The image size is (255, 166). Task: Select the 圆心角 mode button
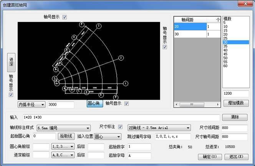pos(94,104)
